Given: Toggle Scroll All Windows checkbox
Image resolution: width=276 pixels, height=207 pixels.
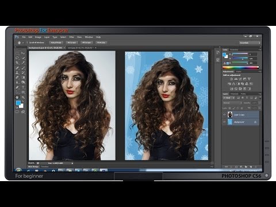Looking at the screenshot, I should [x=27, y=43].
